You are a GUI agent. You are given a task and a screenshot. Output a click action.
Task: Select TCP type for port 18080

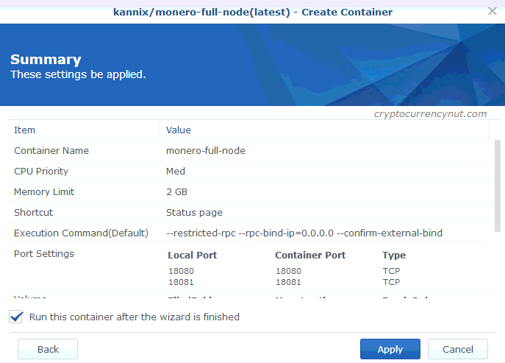click(x=391, y=271)
